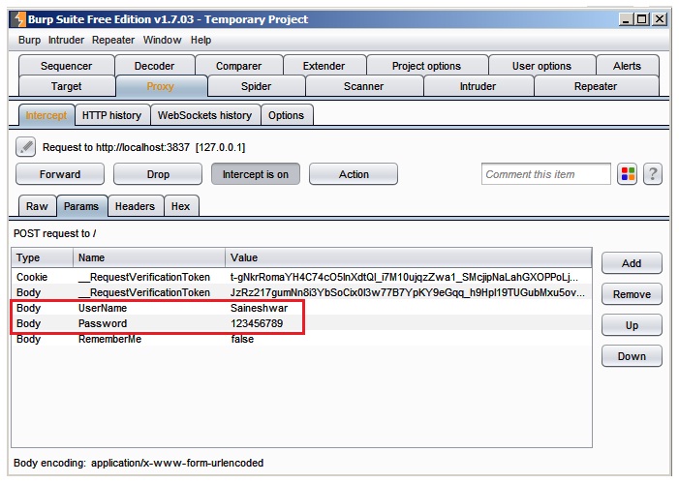
Task: Select the Intercept sub-tab
Action: (46, 115)
